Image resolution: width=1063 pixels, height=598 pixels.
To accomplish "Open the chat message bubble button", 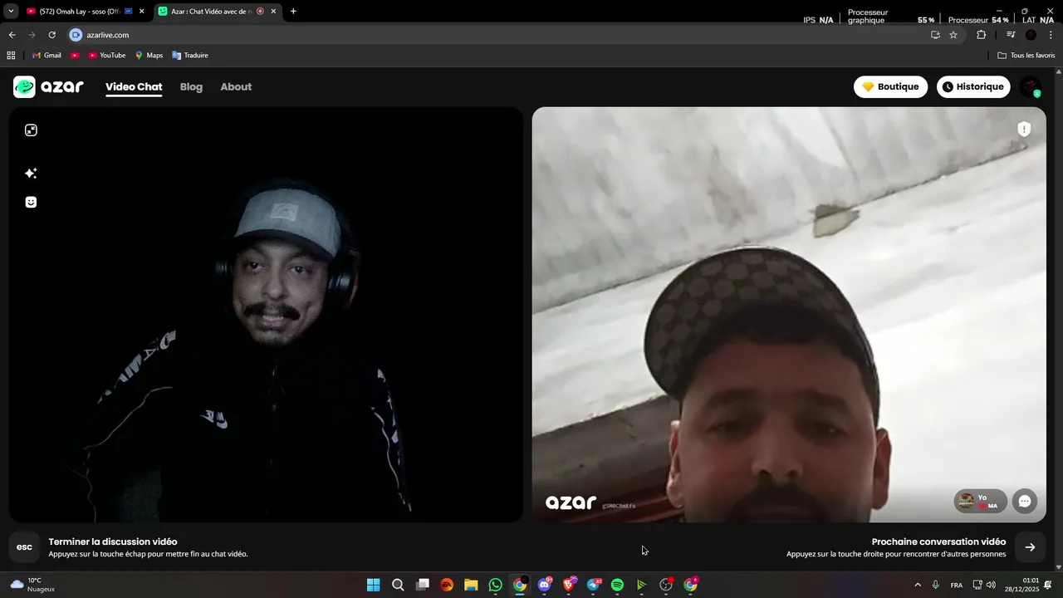I will tap(1025, 501).
